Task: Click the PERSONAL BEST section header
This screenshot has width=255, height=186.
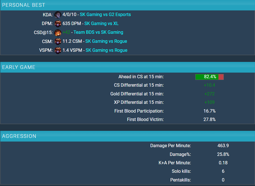Action: [x=127, y=5]
